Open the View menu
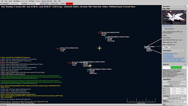Viewport: 188px width, 106px height. coord(6,1)
